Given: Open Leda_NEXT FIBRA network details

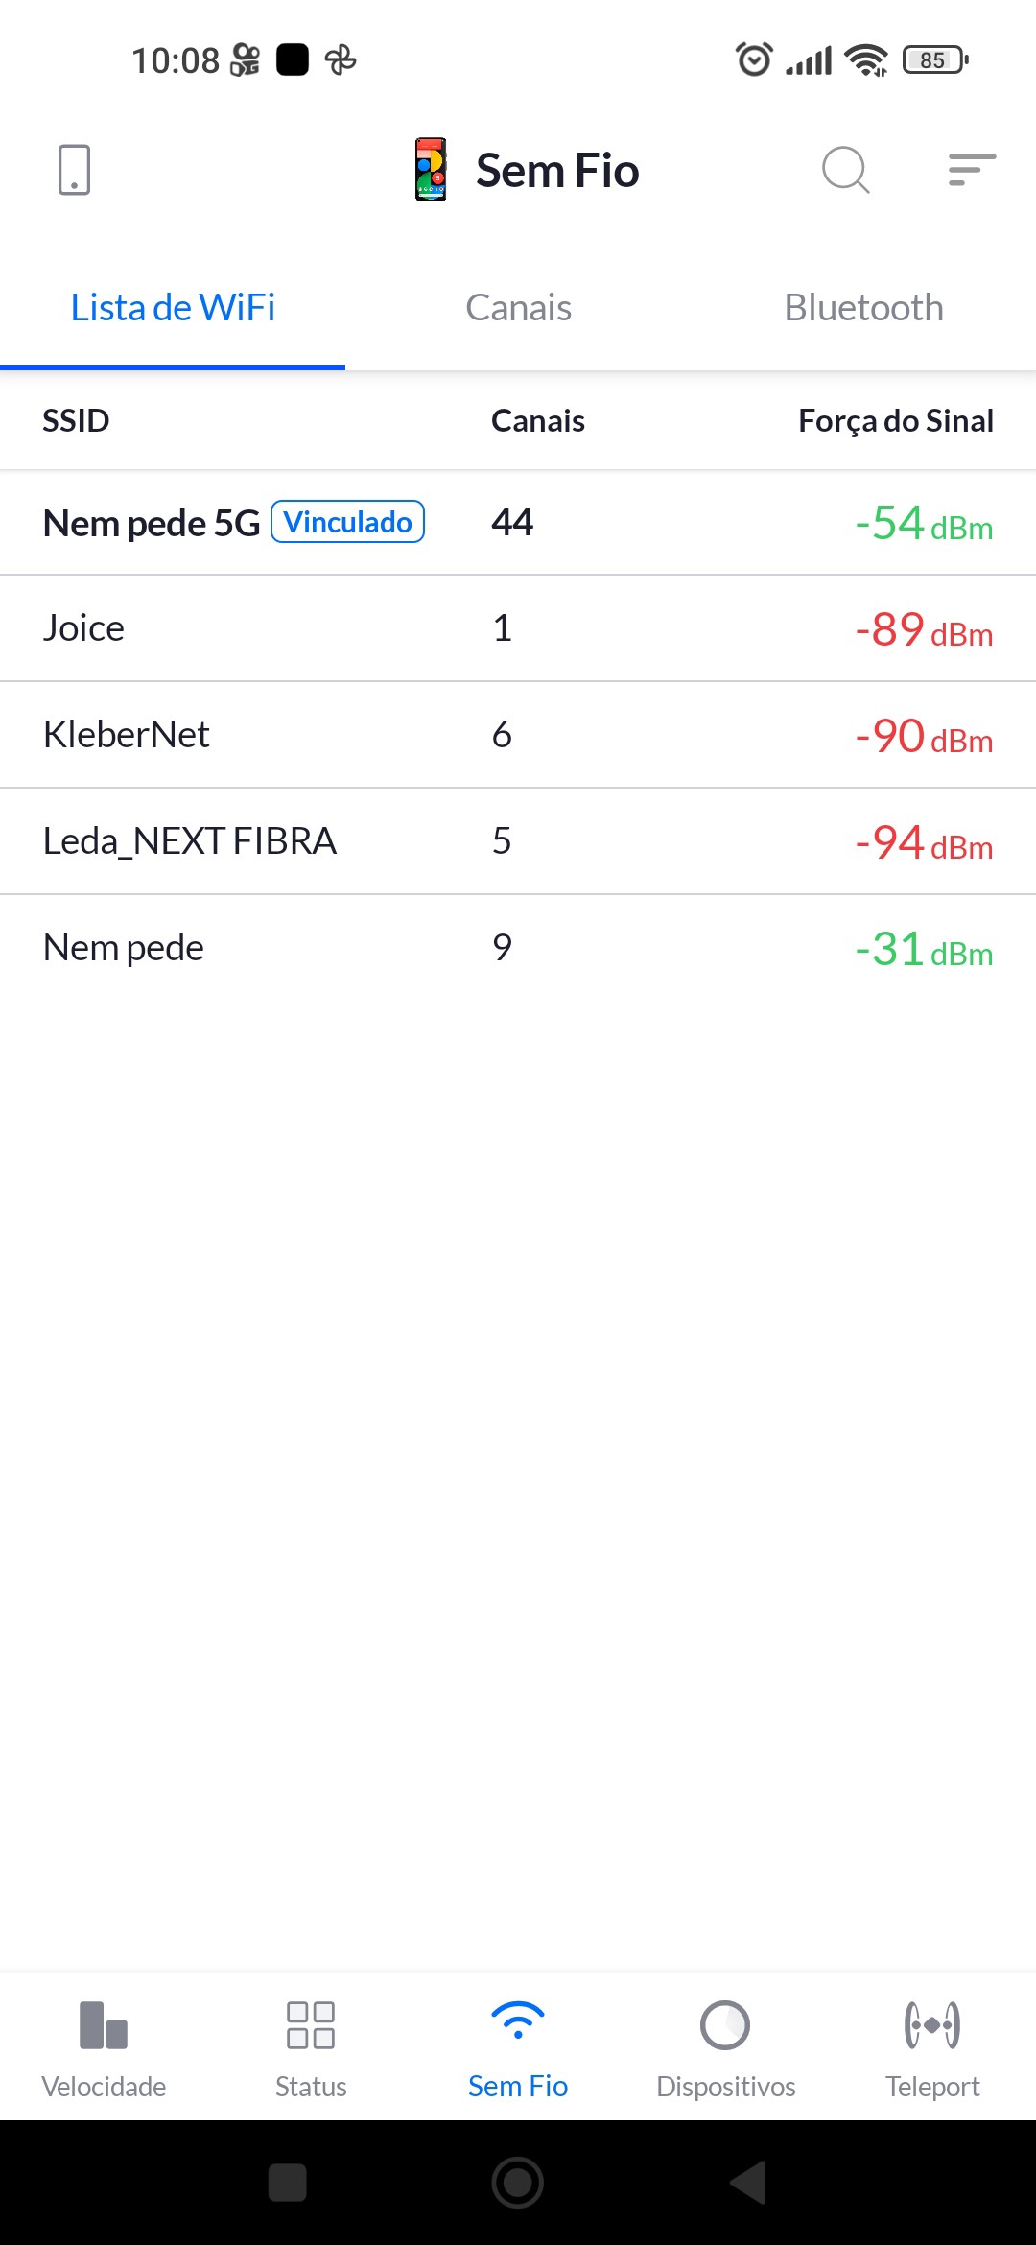Looking at the screenshot, I should pos(518,841).
